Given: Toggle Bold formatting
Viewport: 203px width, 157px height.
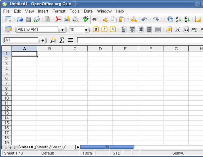Looking at the screenshot, I should click(x=96, y=29).
